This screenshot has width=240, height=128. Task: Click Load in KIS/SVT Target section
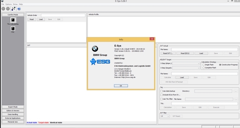(x=182, y=77)
